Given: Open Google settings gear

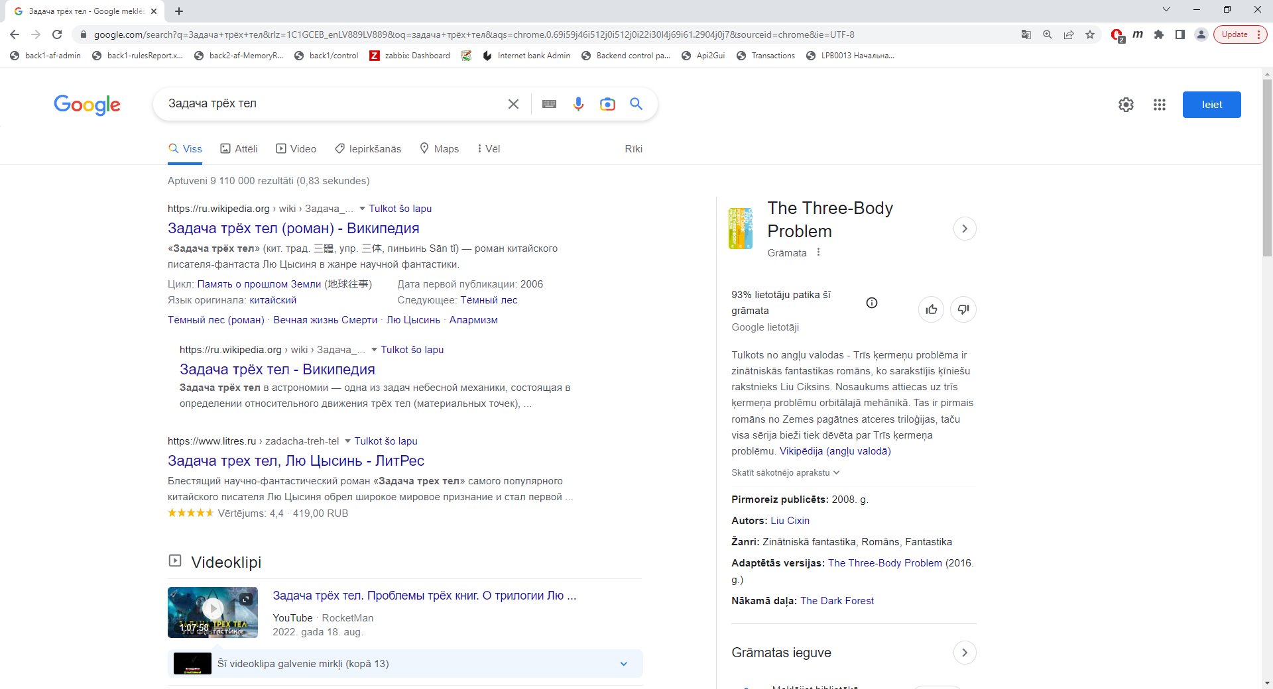Looking at the screenshot, I should [x=1126, y=105].
